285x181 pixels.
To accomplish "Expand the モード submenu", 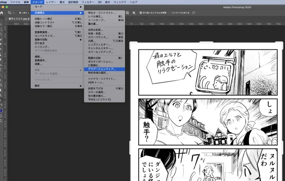I will (x=57, y=7).
